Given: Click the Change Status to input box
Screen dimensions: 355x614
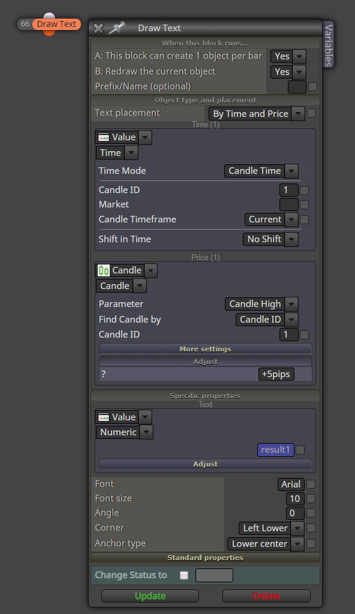Looking at the screenshot, I should (x=214, y=576).
